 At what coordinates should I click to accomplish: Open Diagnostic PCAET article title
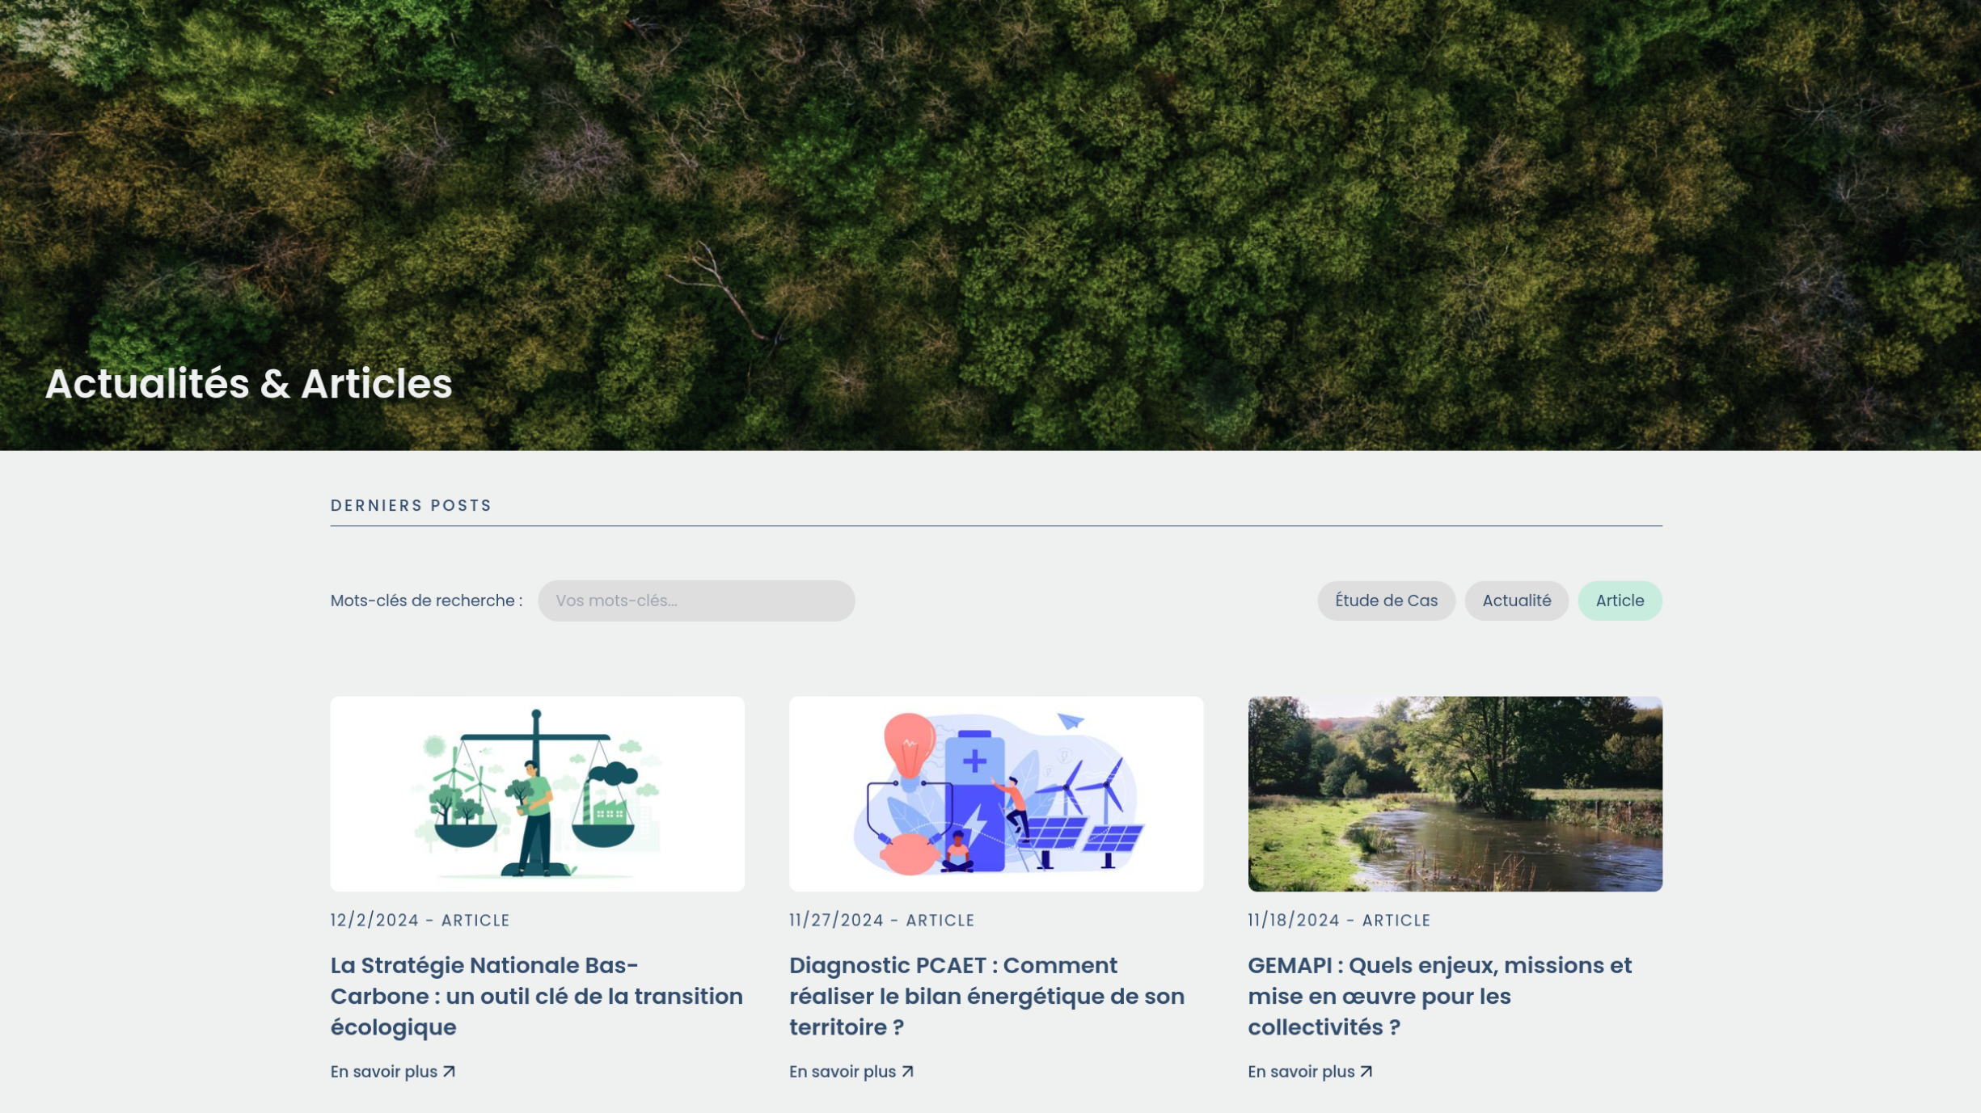(986, 996)
